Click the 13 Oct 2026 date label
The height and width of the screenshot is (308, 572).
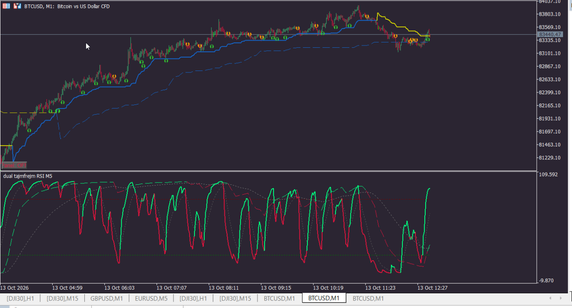point(14,288)
